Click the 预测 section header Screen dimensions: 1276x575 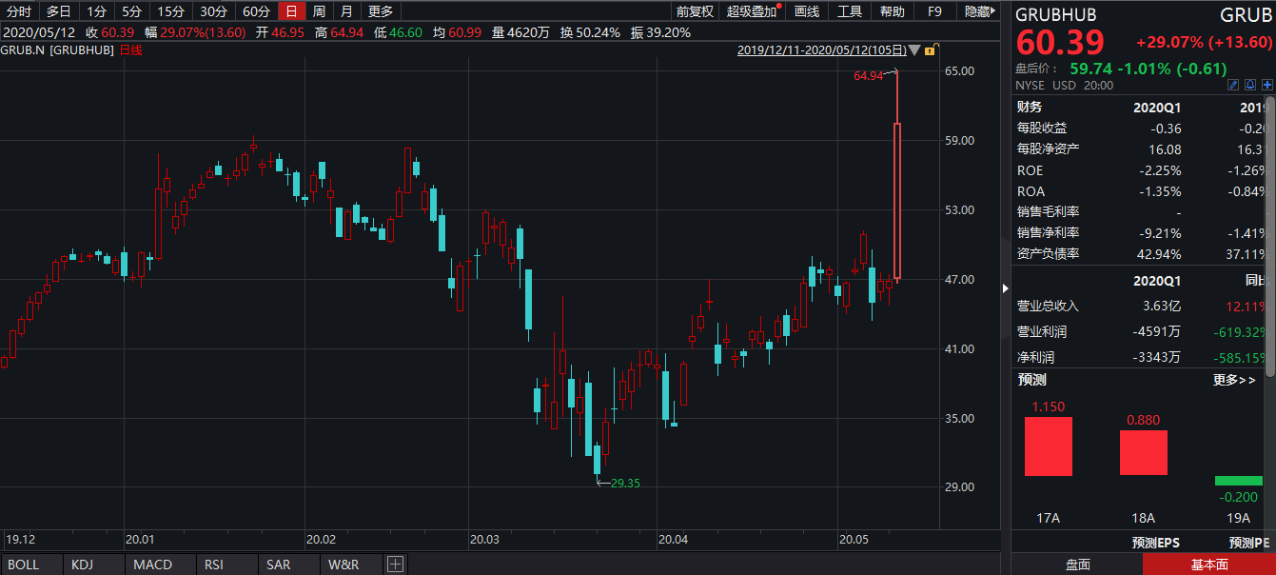coord(1031,380)
